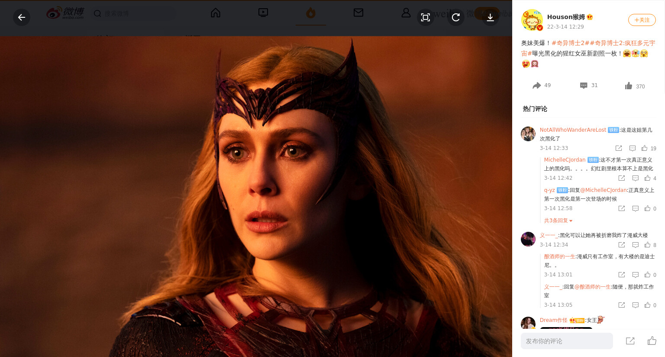Expand 共3条回复 replies

[558, 221]
